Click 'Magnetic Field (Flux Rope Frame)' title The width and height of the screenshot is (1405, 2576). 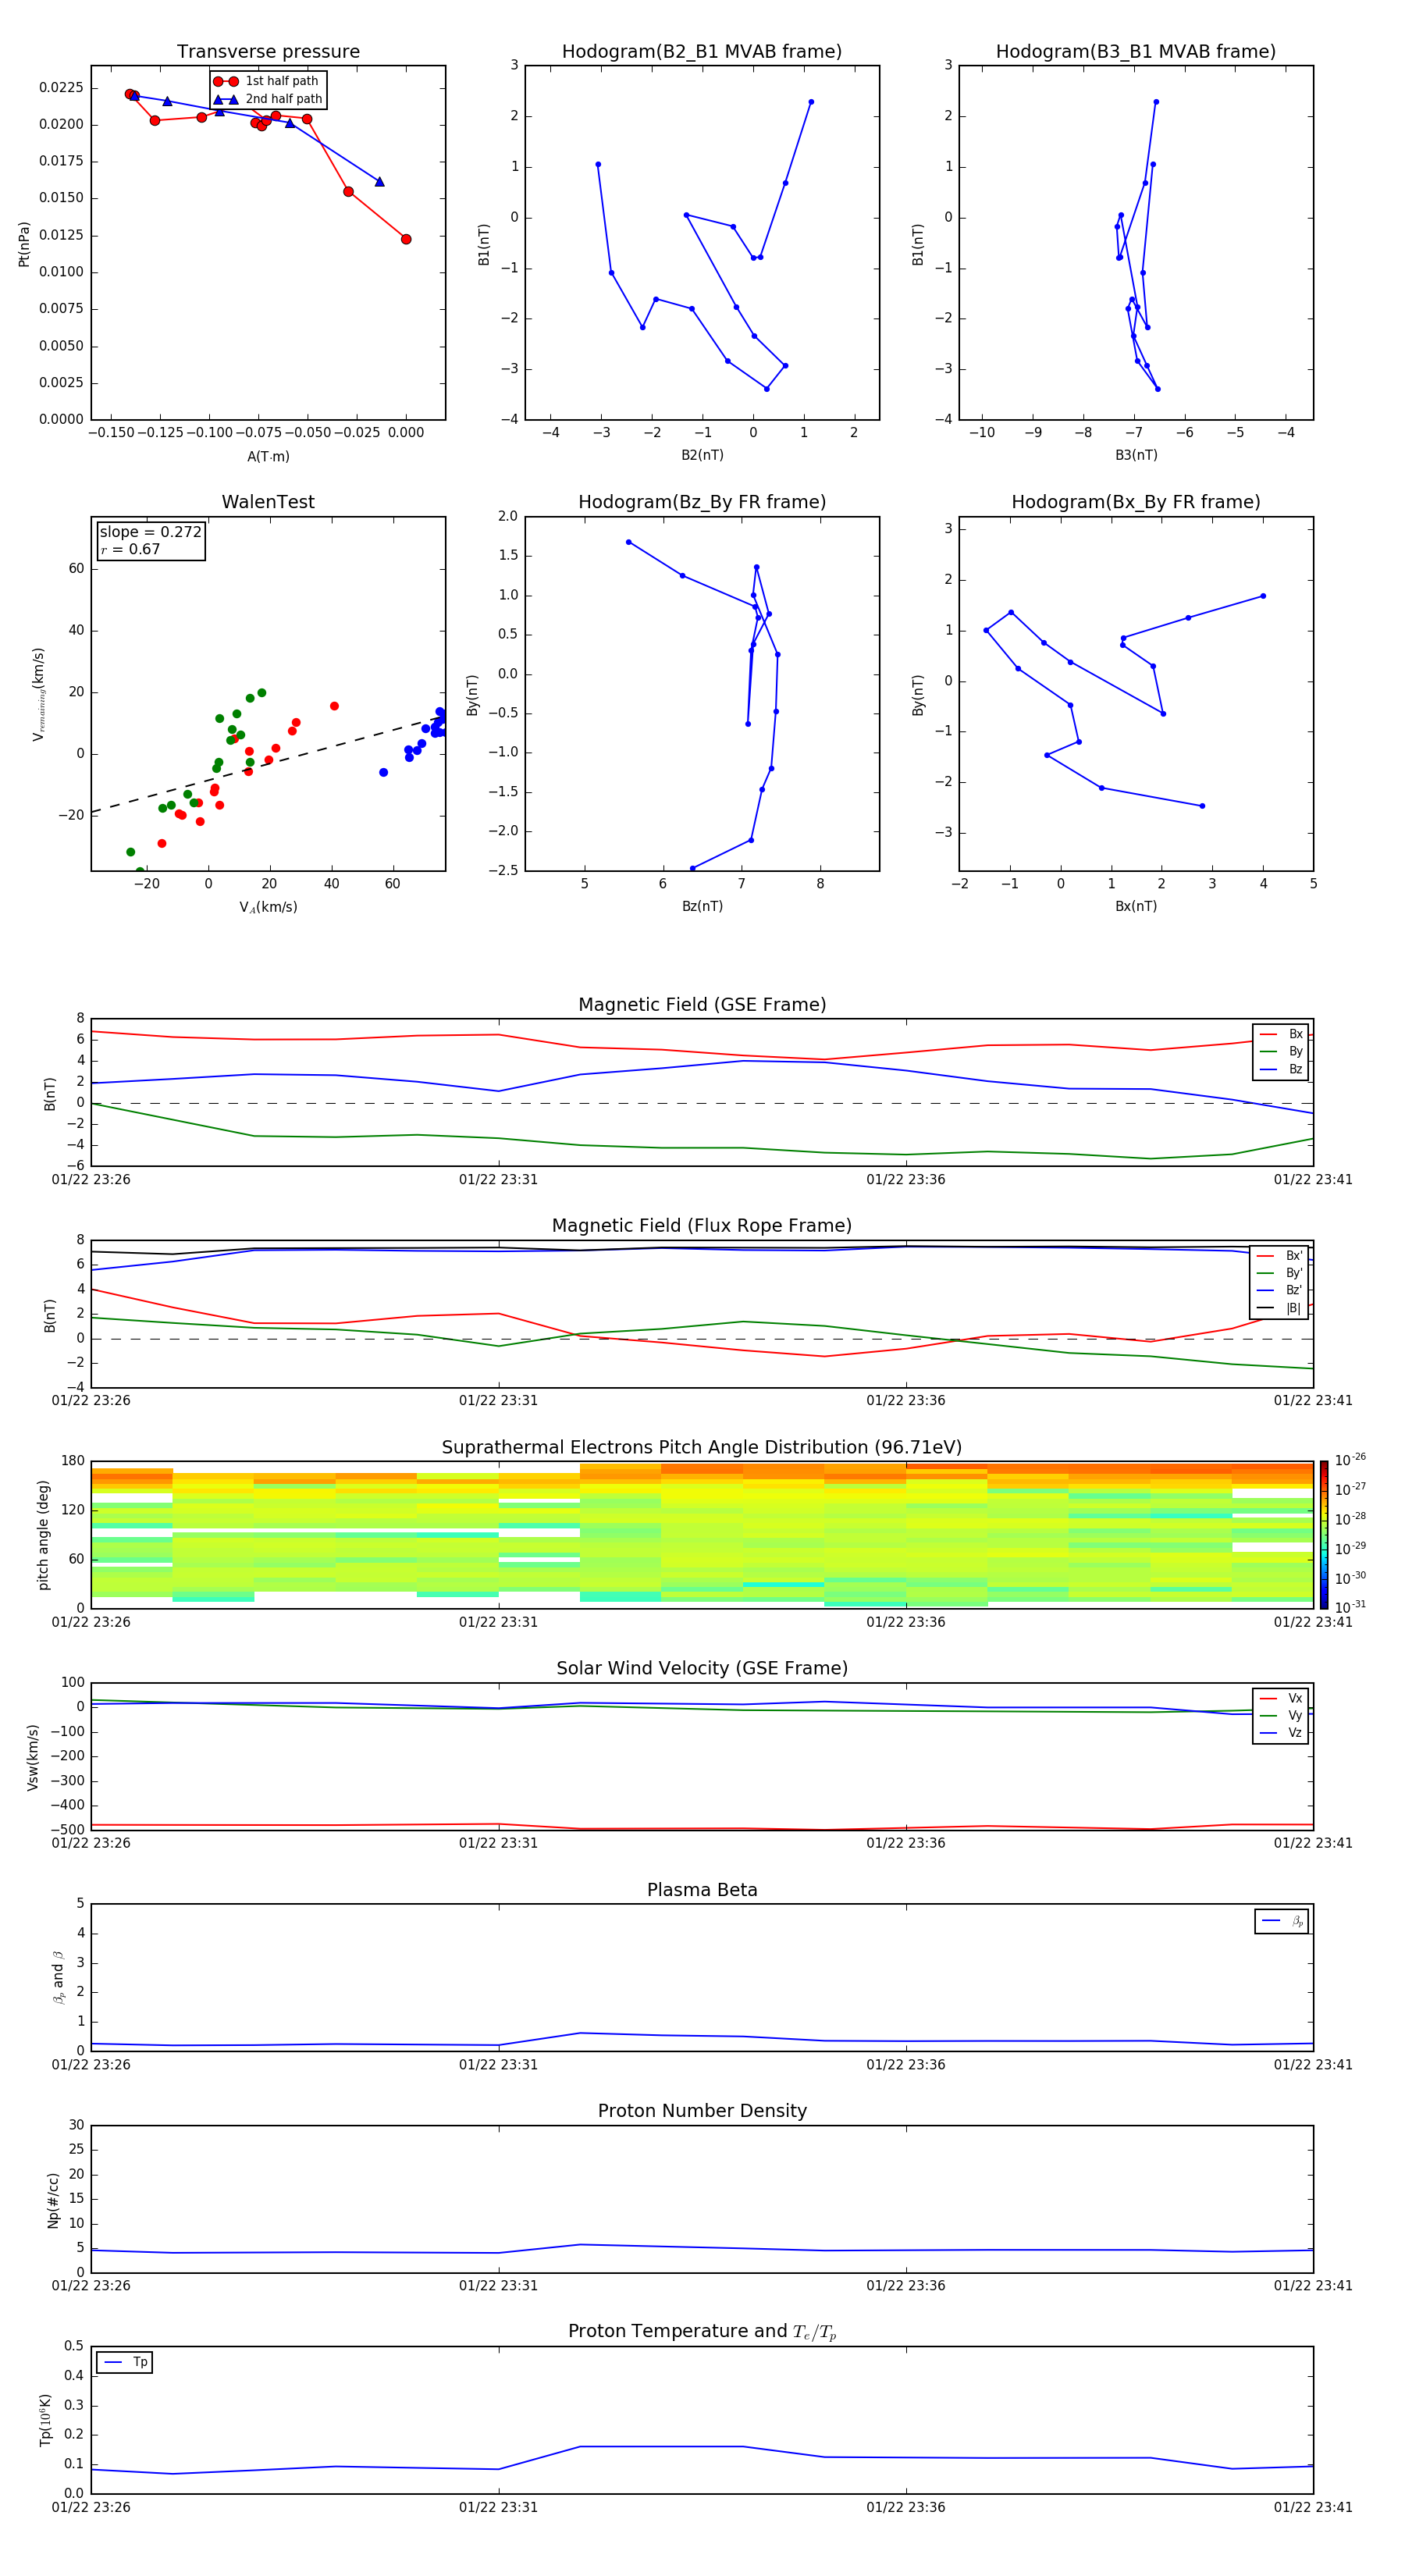[702, 1226]
